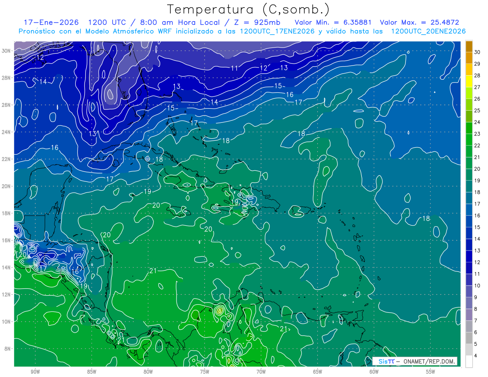Click "1200 UTC / 8:00 am Hora Local"

[x=154, y=22]
